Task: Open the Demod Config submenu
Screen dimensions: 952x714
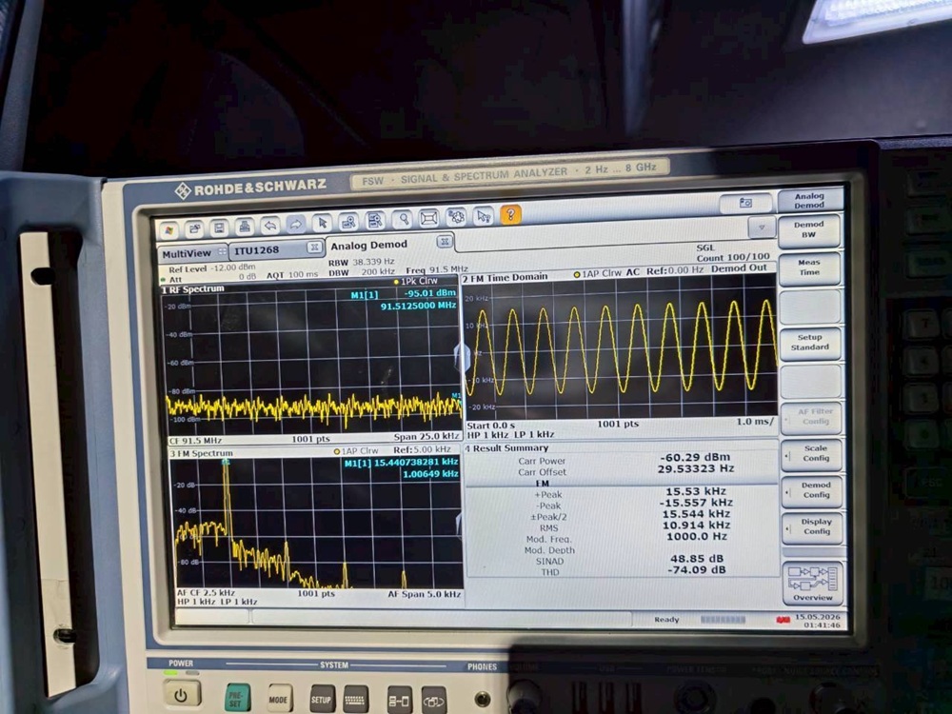Action: (813, 490)
